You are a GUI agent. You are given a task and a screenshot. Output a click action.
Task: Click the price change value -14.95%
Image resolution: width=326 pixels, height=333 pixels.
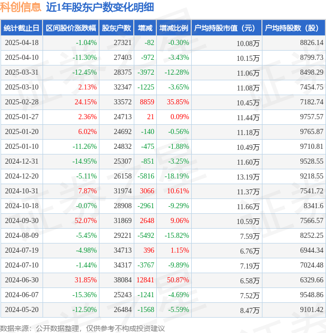point(85,162)
